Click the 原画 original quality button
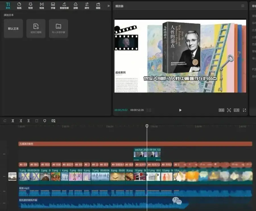Image resolution: width=256 pixels, height=211 pixels. [x=221, y=110]
